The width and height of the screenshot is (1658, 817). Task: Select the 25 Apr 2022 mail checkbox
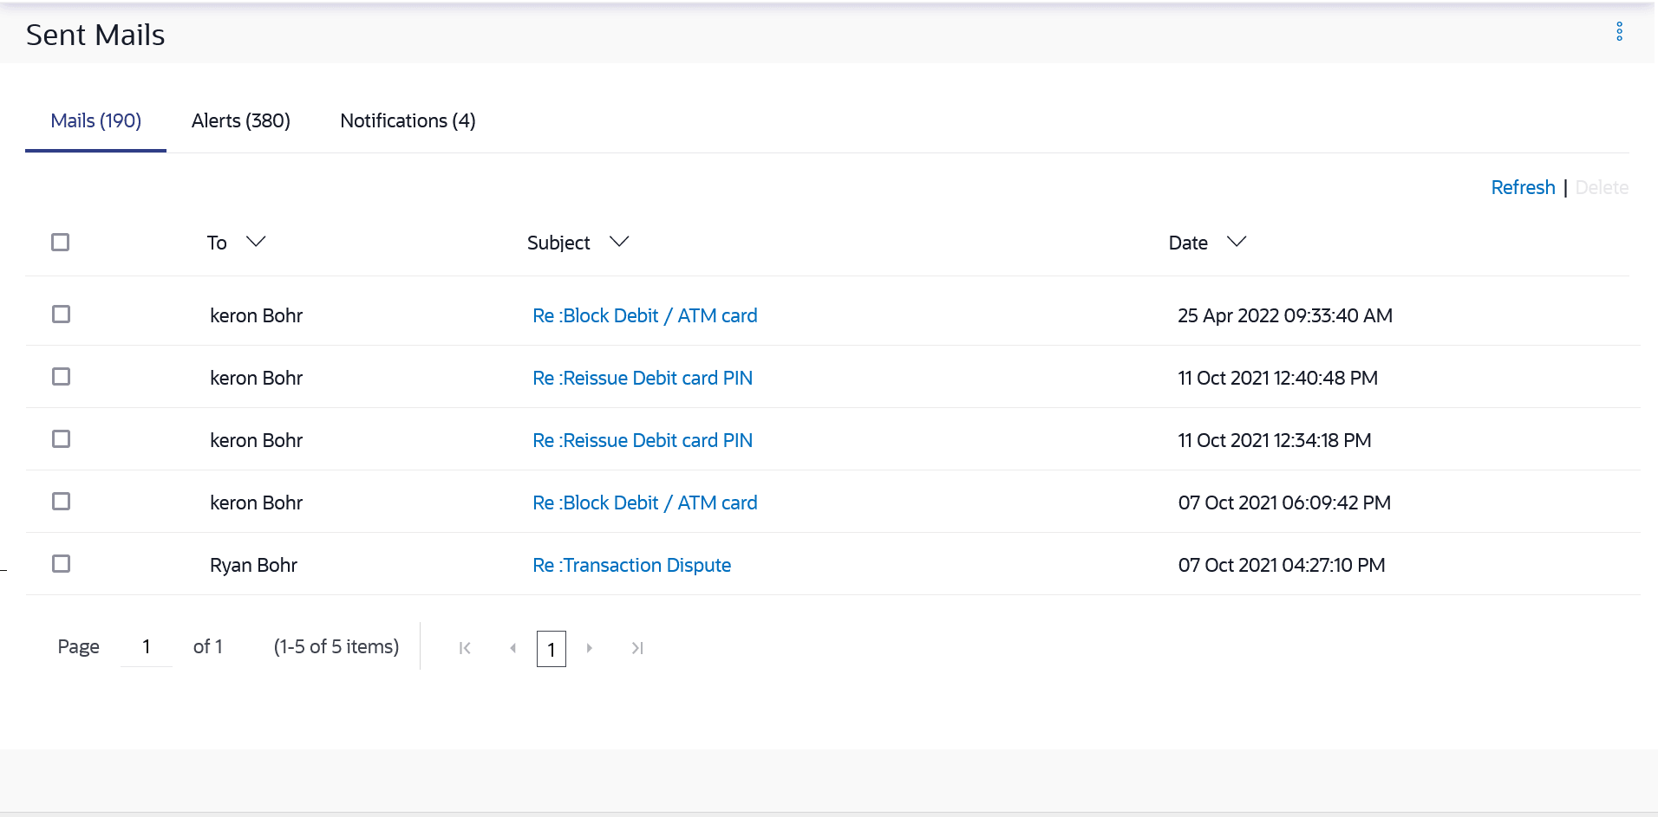point(61,314)
